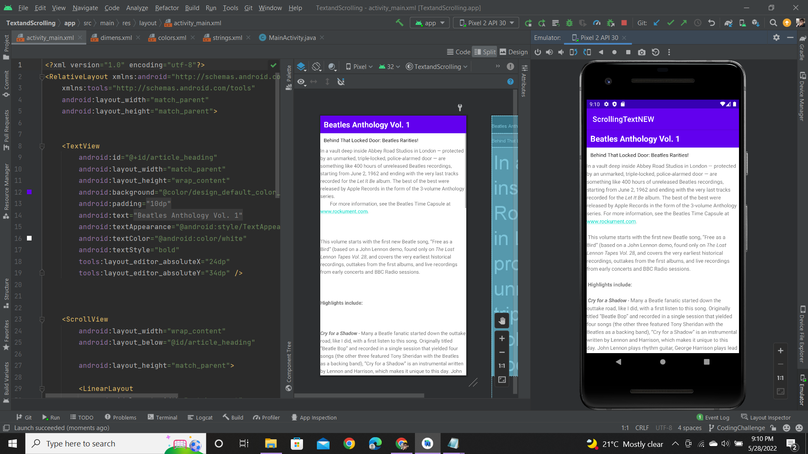This screenshot has width=808, height=454.
Task: Debug the app using the bug icon
Action: [569, 23]
